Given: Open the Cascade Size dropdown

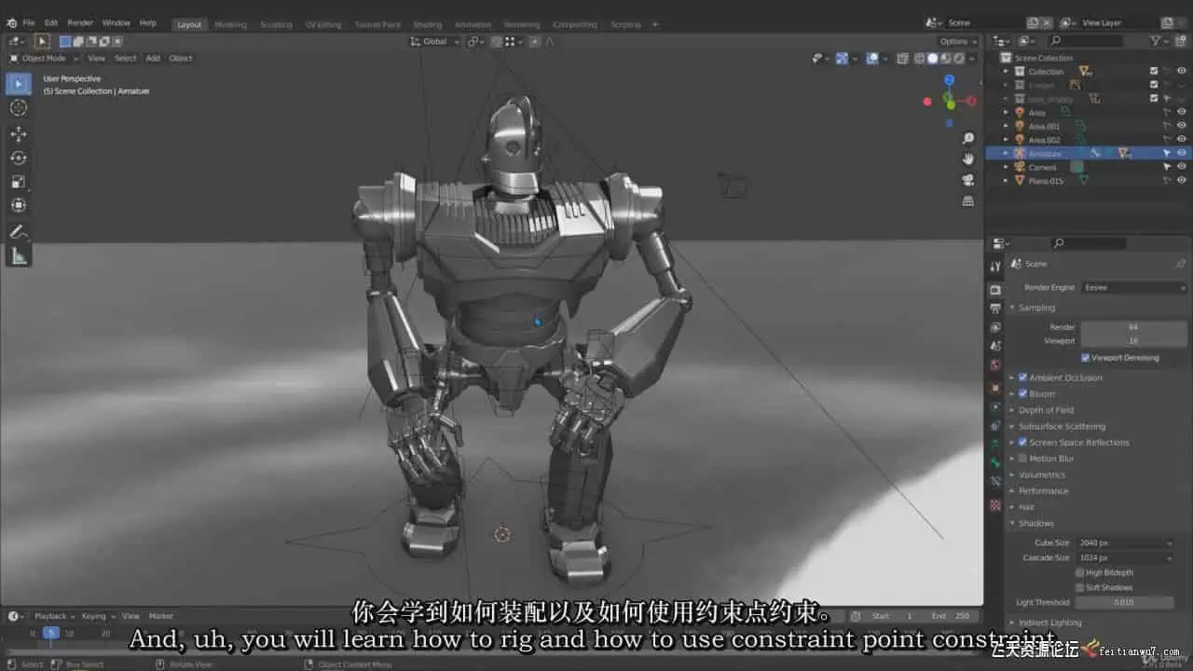Looking at the screenshot, I should 1125,557.
